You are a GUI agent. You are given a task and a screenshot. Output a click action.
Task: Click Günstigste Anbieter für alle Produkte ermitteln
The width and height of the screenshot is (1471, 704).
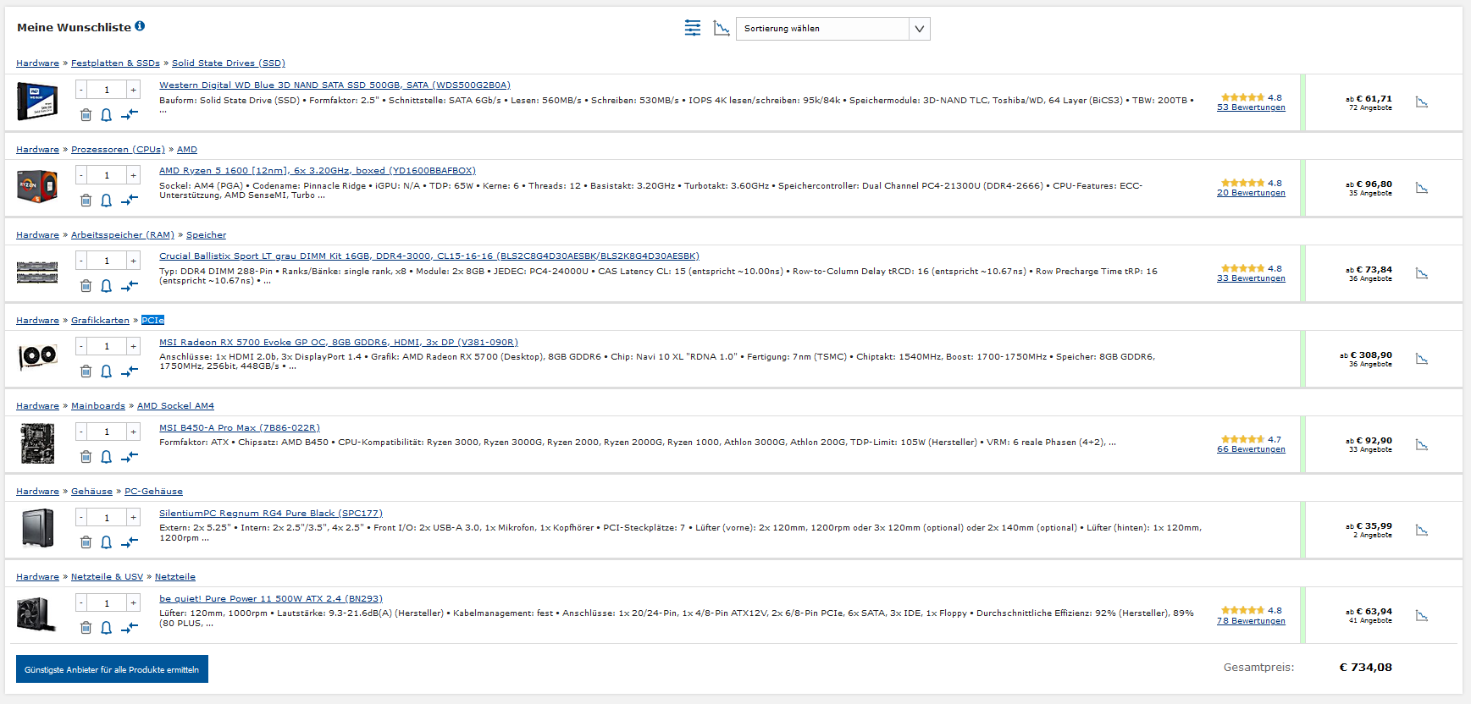[x=112, y=669]
